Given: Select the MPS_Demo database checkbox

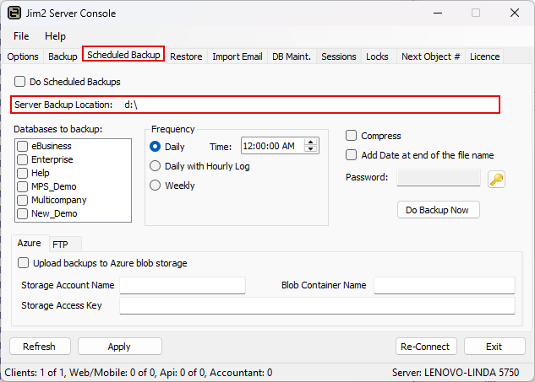Looking at the screenshot, I should click(x=23, y=186).
